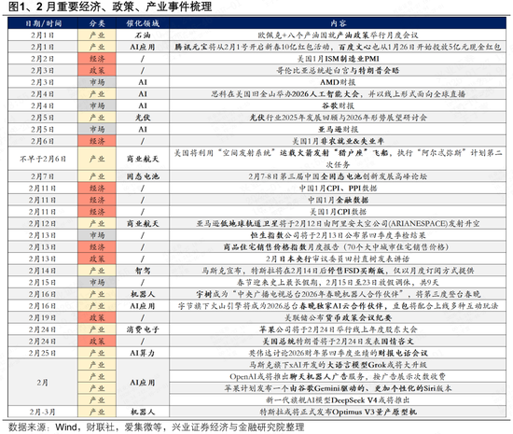Click the 哥伦比亚总统赴白宫与特朗普会晤 entry

pos(338,71)
